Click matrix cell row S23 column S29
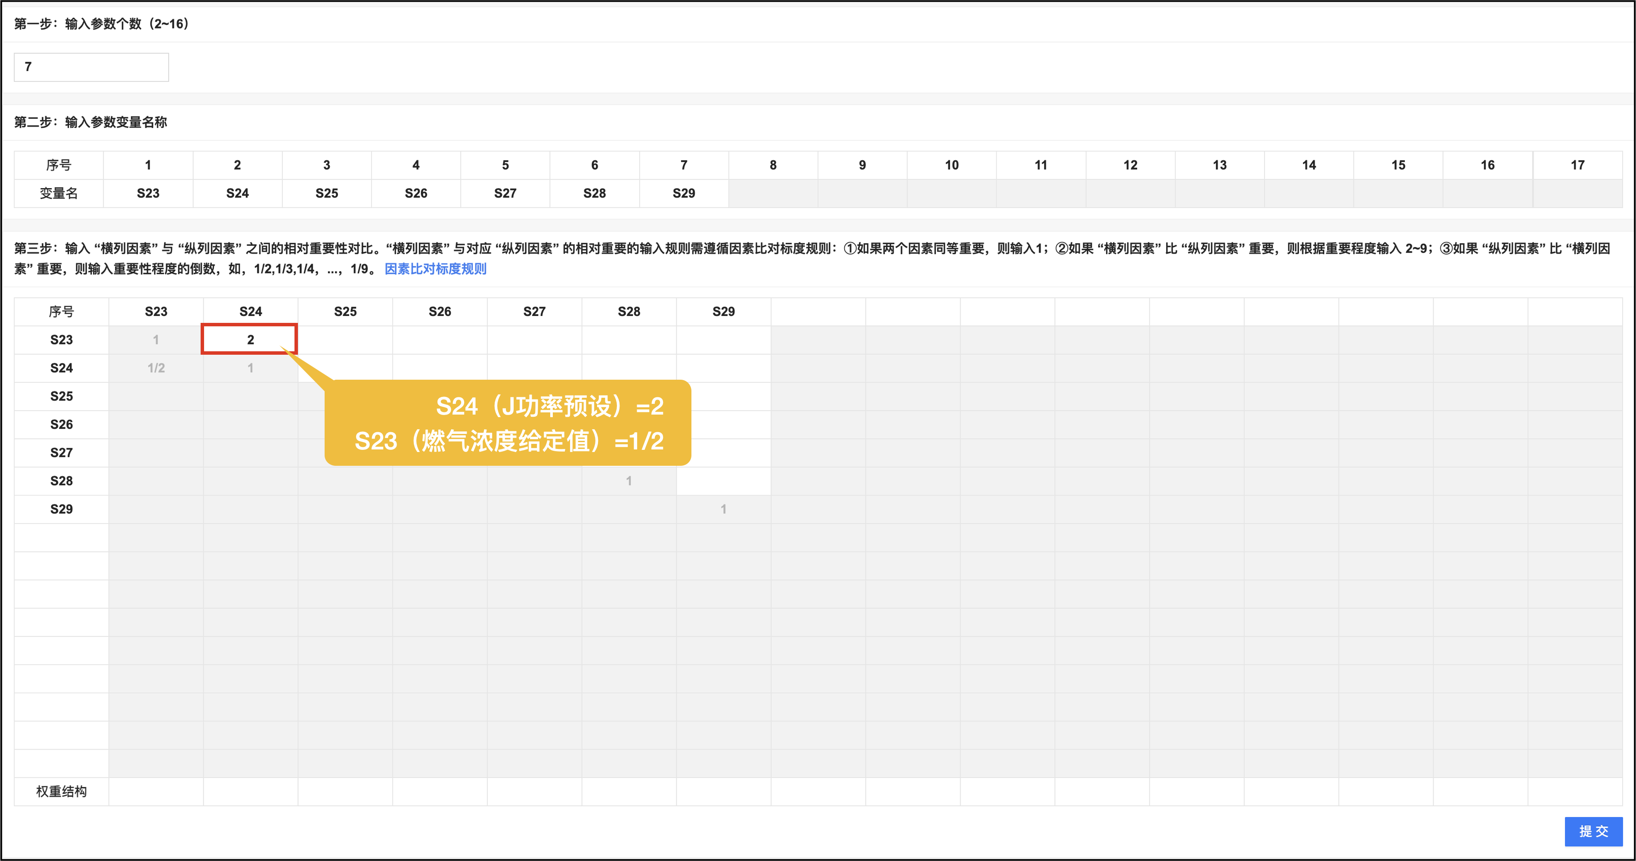The image size is (1636, 861). [x=723, y=340]
